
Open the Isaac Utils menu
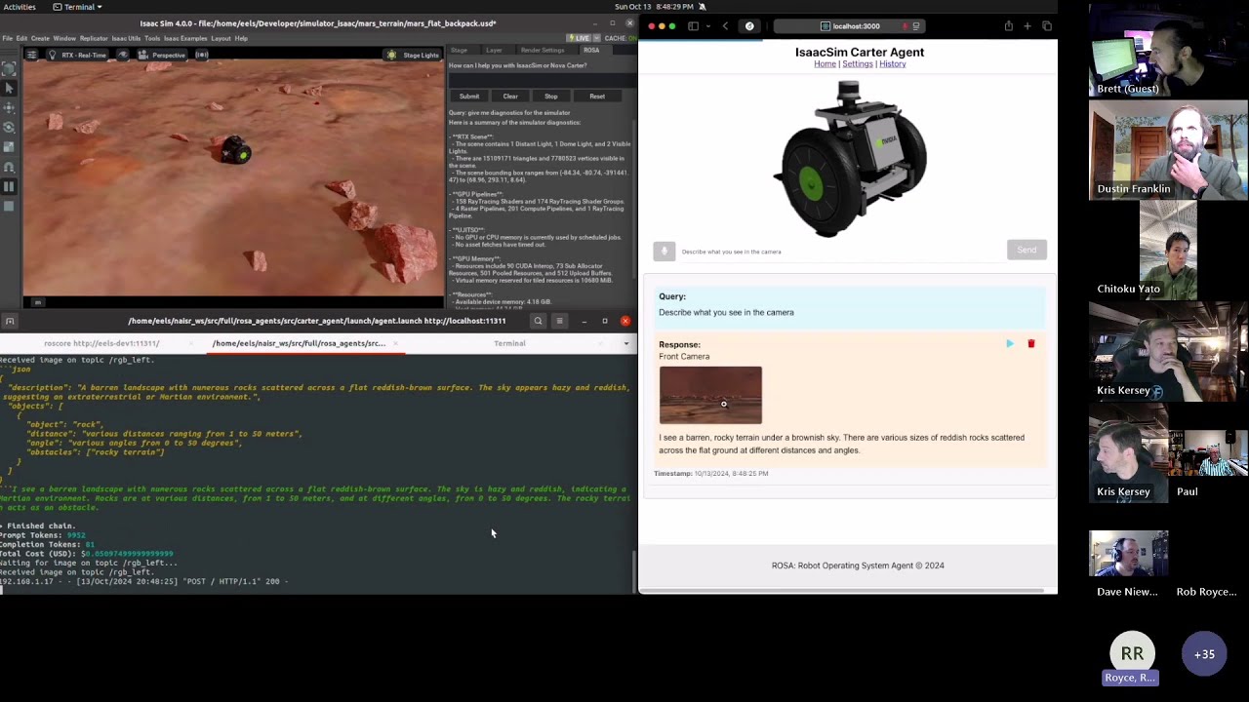126,38
